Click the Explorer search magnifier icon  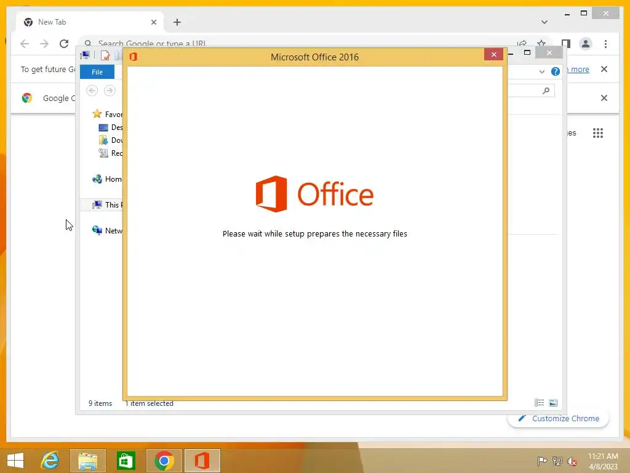click(546, 91)
